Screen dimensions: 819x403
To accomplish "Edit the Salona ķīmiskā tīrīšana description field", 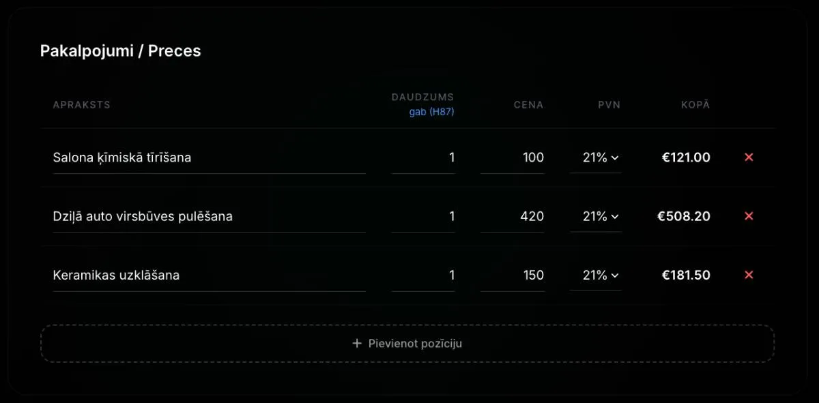I will point(209,158).
